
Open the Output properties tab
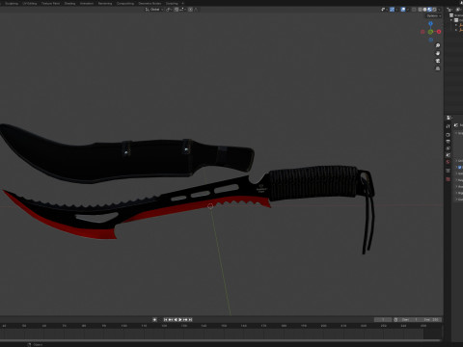point(448,142)
